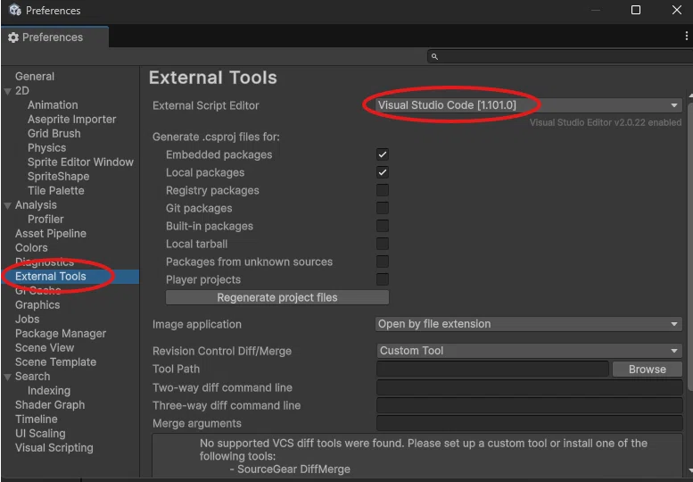Select Analysis in the sidebar

(x=36, y=205)
